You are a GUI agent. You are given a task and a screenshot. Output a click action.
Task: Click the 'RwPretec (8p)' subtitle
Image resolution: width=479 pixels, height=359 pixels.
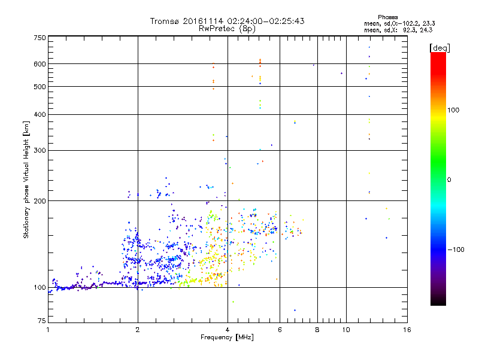point(227,29)
